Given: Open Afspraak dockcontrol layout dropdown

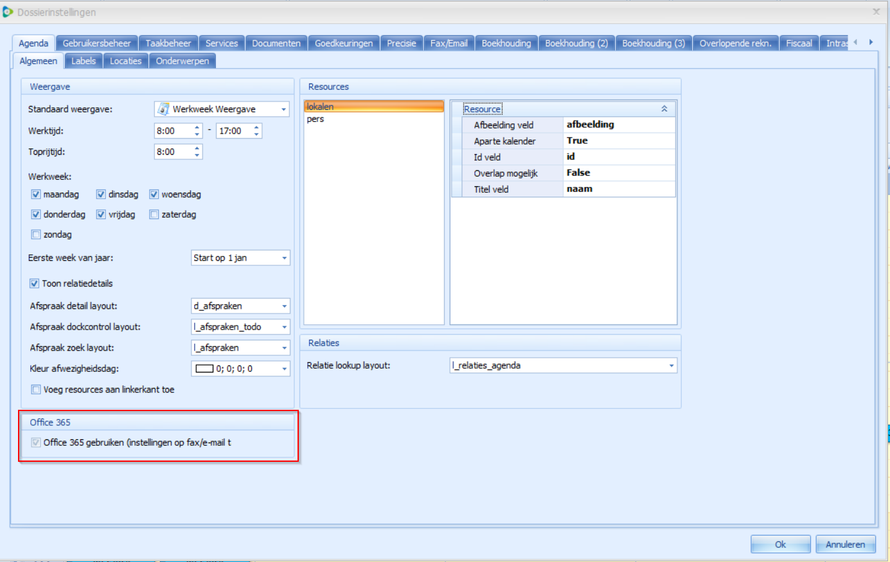Looking at the screenshot, I should click(284, 327).
